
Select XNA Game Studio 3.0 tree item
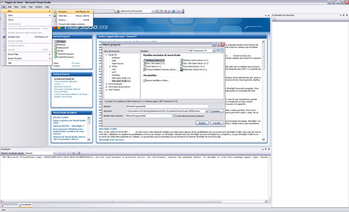click(121, 78)
